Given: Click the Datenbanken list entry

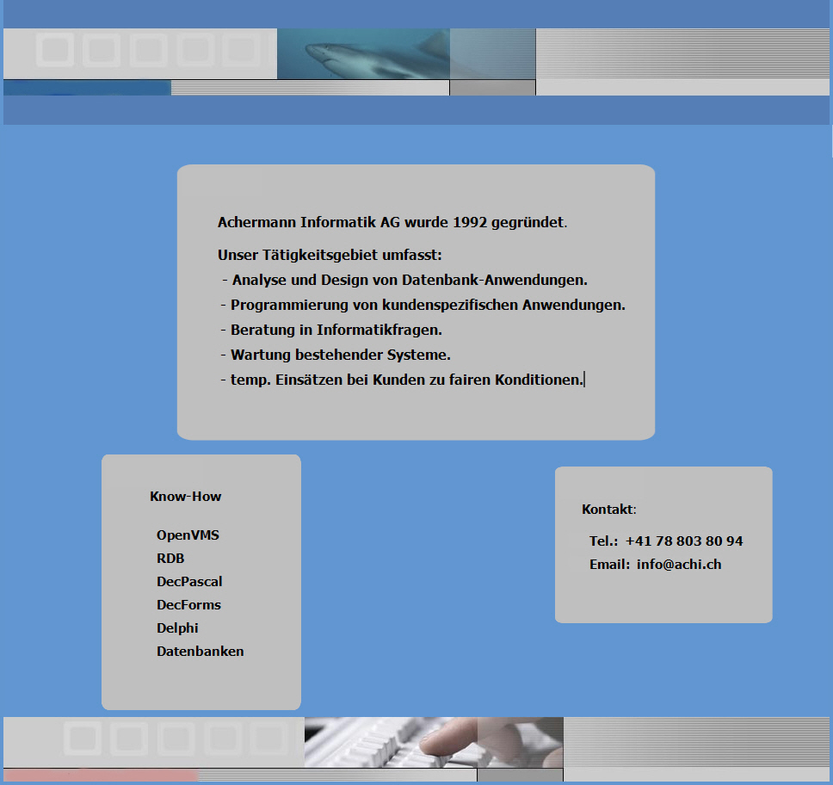Looking at the screenshot, I should point(200,652).
